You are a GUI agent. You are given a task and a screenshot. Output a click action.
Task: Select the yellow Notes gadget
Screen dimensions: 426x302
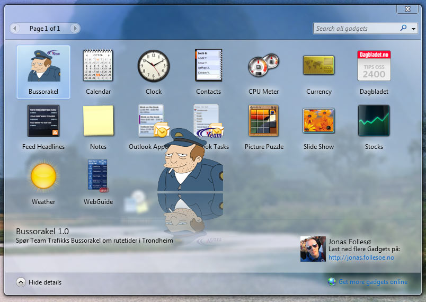99,121
